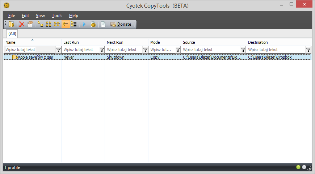Switch to large icons view
This screenshot has height=174, width=315.
tap(41, 24)
